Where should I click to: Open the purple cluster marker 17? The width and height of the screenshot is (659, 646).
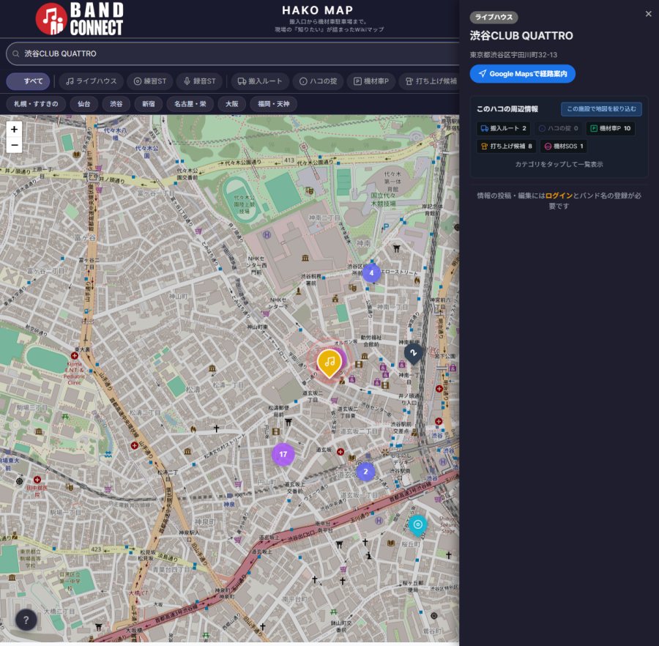tap(283, 454)
